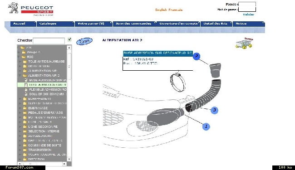Select part number 1 marker on diagram
The image size is (295, 170).
tap(206, 126)
